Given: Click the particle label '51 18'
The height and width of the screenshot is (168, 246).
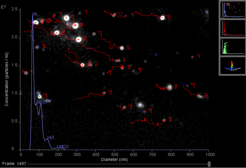Looking at the screenshot, I should (x=128, y=47).
